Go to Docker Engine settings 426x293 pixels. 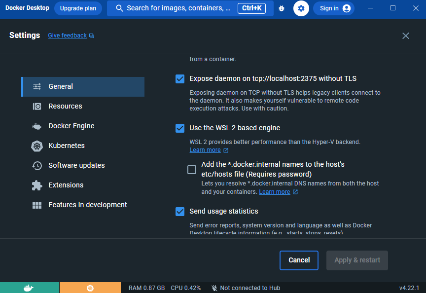click(x=83, y=126)
